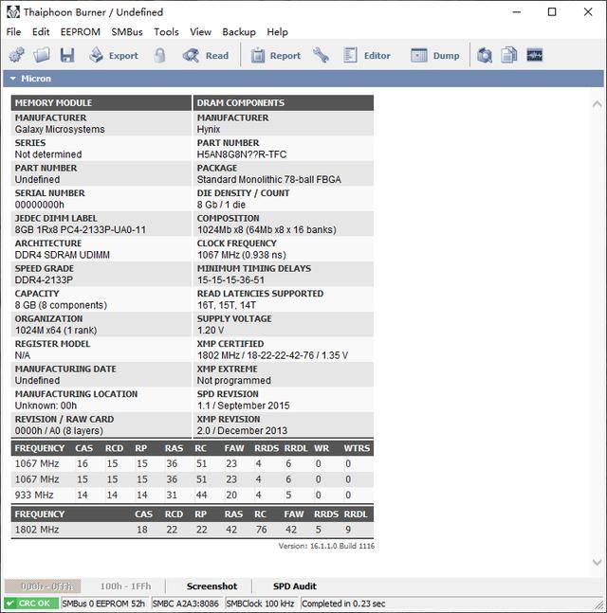Click the memory chip icon in toolbar
The image size is (607, 613).
[535, 55]
